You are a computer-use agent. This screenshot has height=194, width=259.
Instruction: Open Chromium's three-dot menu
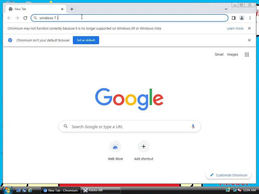pyautogui.click(x=250, y=18)
